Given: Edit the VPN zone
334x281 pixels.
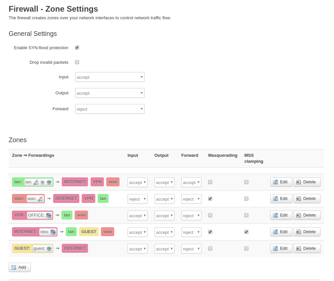Looking at the screenshot, I should 281,215.
